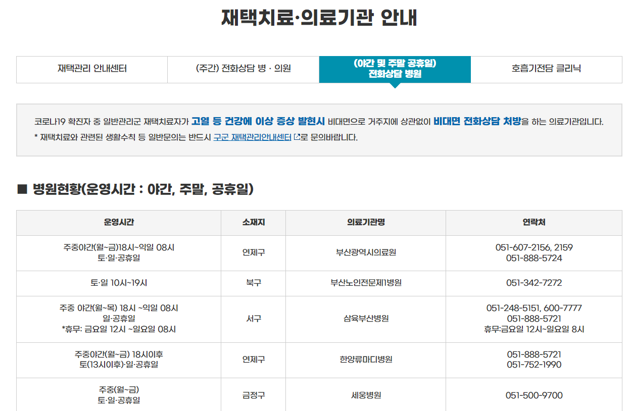Screen dimensions: 631x411
Task: Click the 운영시간 column header
Action: (119, 223)
